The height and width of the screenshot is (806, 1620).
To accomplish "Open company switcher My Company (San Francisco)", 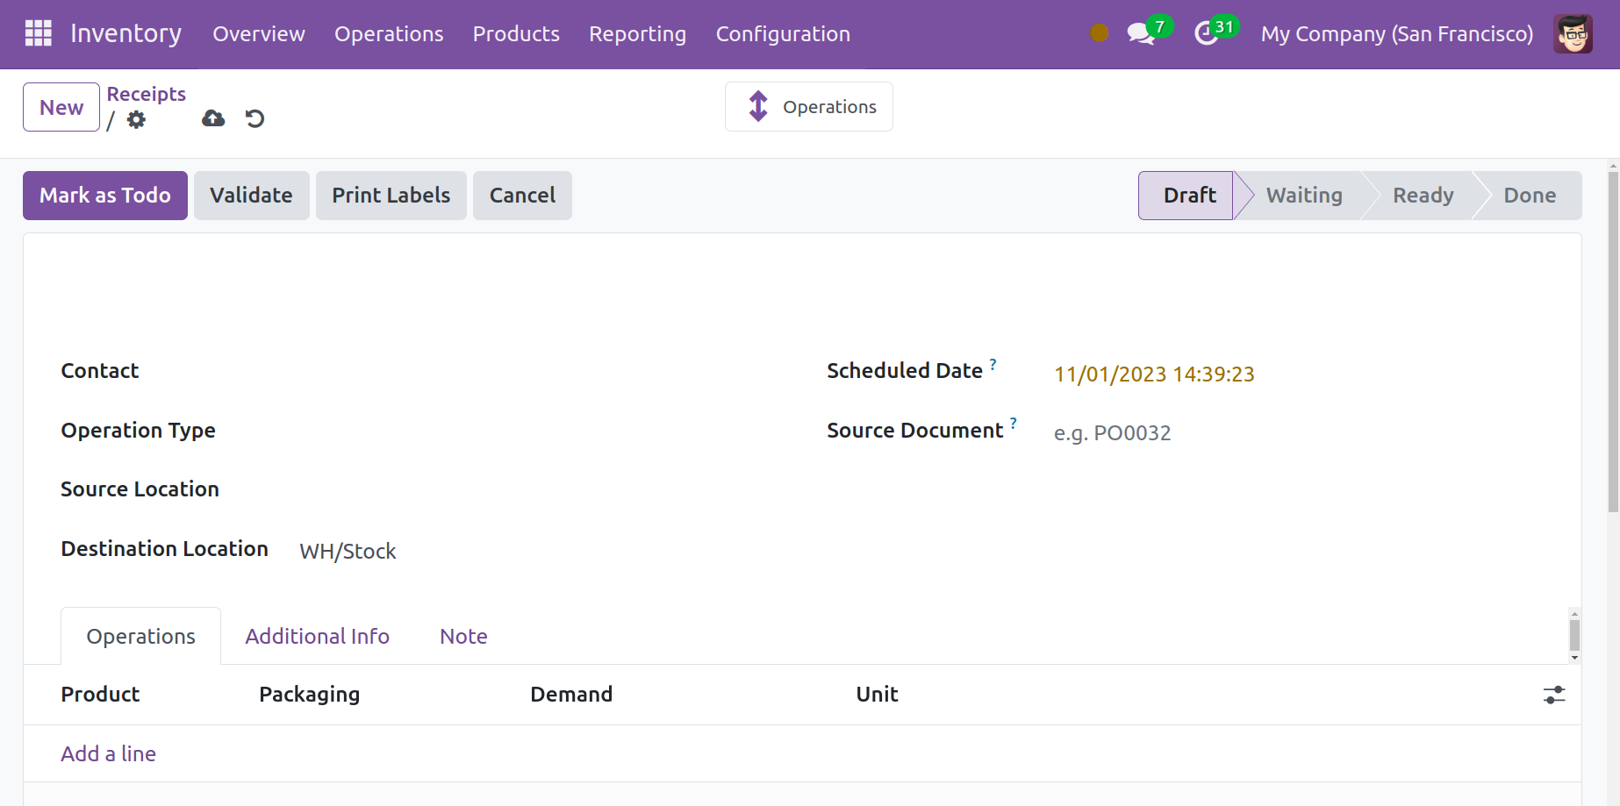I will pos(1396,34).
